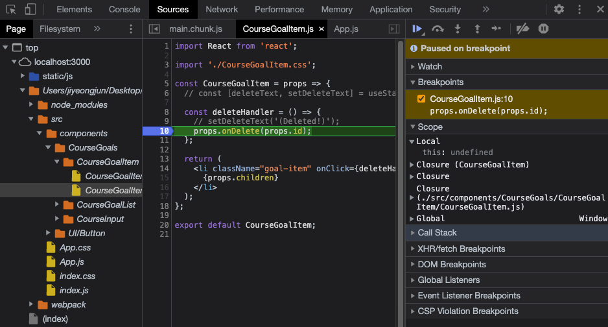Select the Page navigator tab

pos(16,29)
